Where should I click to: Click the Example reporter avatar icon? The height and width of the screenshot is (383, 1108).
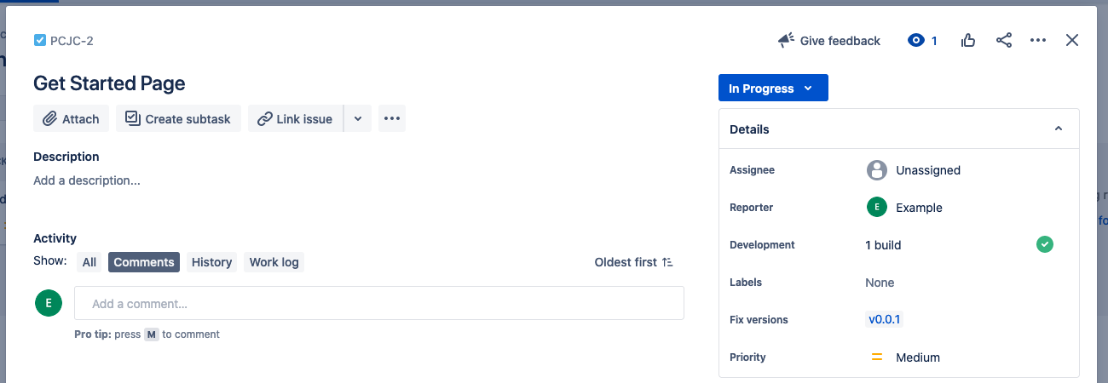point(877,208)
